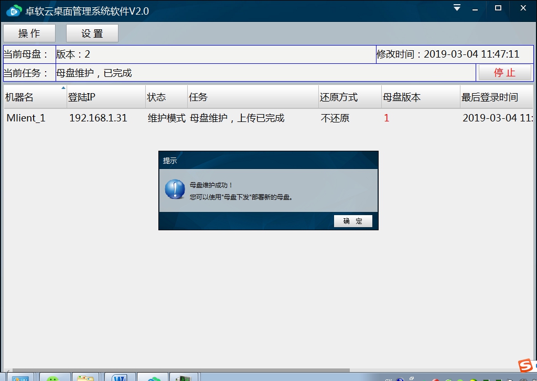Open the title bar dropdown arrow menu
This screenshot has width=537, height=381.
click(x=457, y=8)
